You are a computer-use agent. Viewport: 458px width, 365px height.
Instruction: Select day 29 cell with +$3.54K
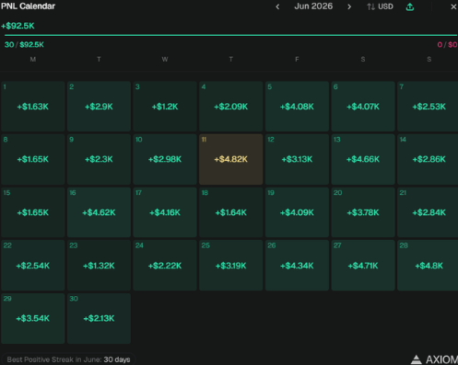pyautogui.click(x=33, y=318)
